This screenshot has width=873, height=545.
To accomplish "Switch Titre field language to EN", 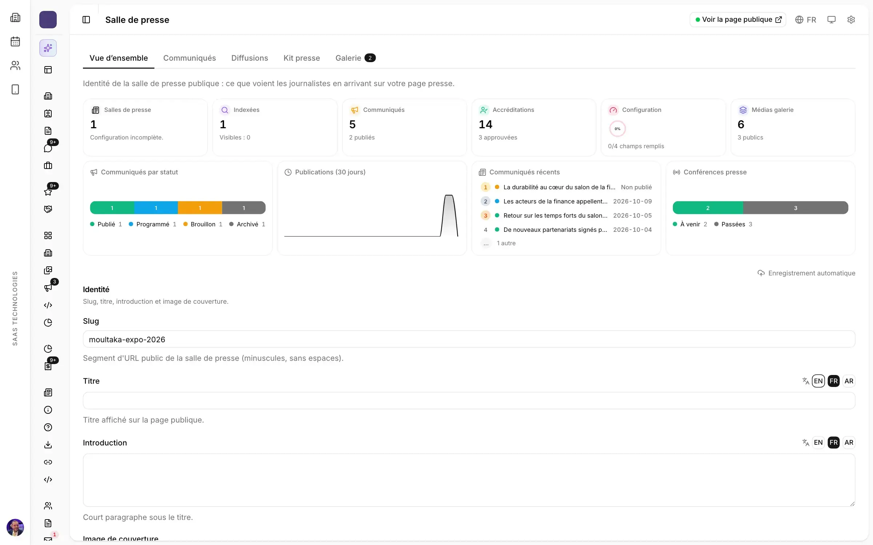I will [818, 381].
